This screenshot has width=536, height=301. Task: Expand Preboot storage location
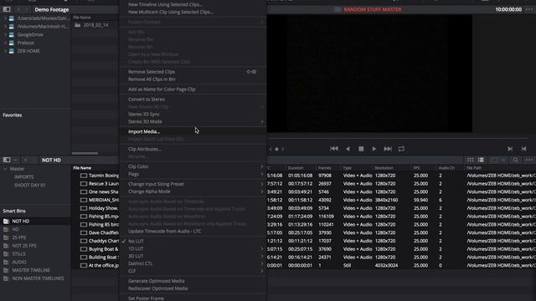coord(5,43)
